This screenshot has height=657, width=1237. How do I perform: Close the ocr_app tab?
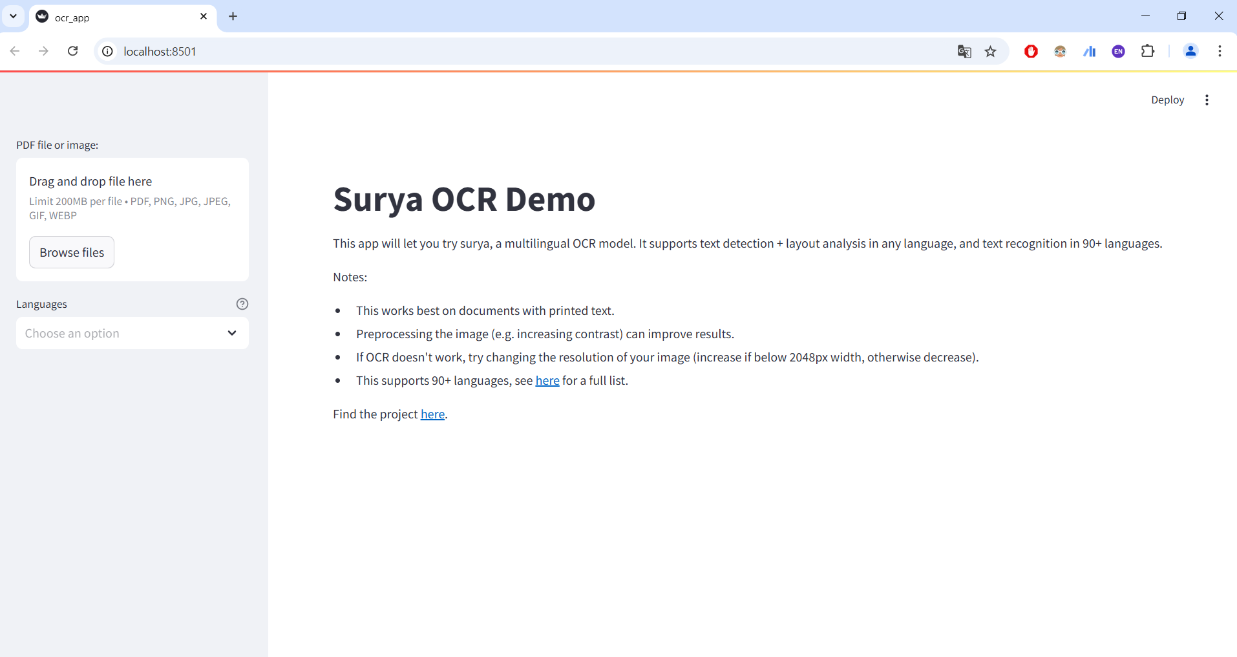[x=204, y=16]
